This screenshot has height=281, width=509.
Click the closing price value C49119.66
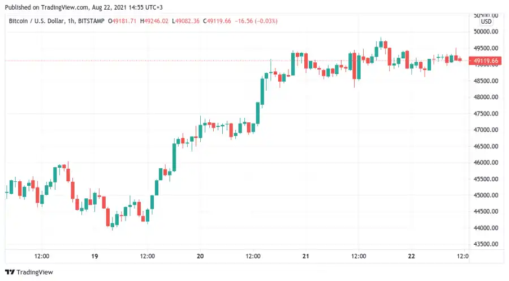point(217,21)
